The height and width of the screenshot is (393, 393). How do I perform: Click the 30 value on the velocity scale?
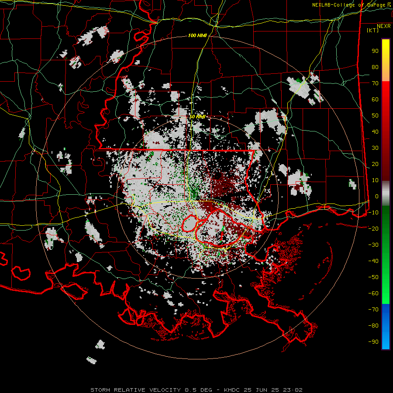tap(375, 148)
